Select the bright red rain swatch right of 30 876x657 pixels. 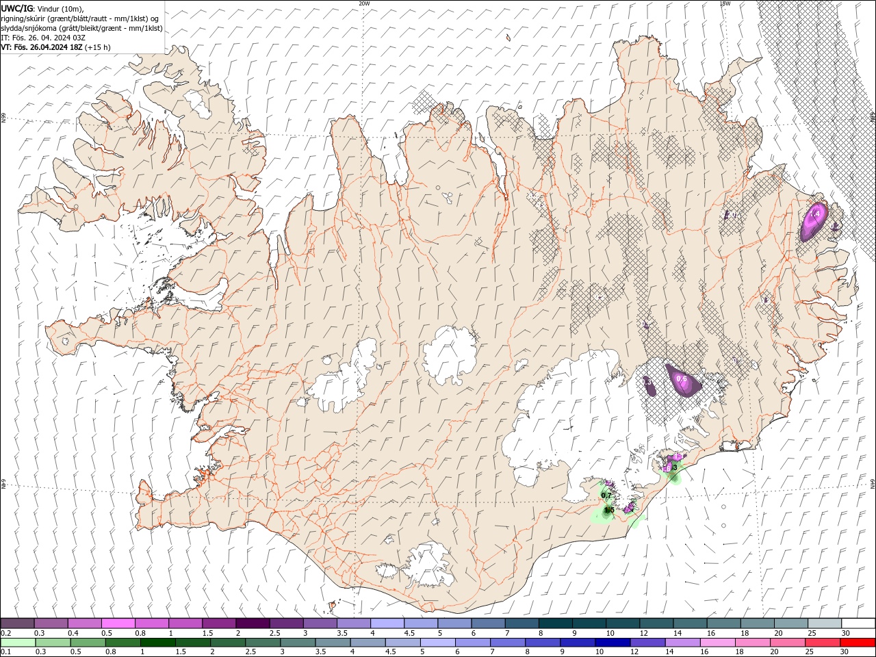pos(858,643)
